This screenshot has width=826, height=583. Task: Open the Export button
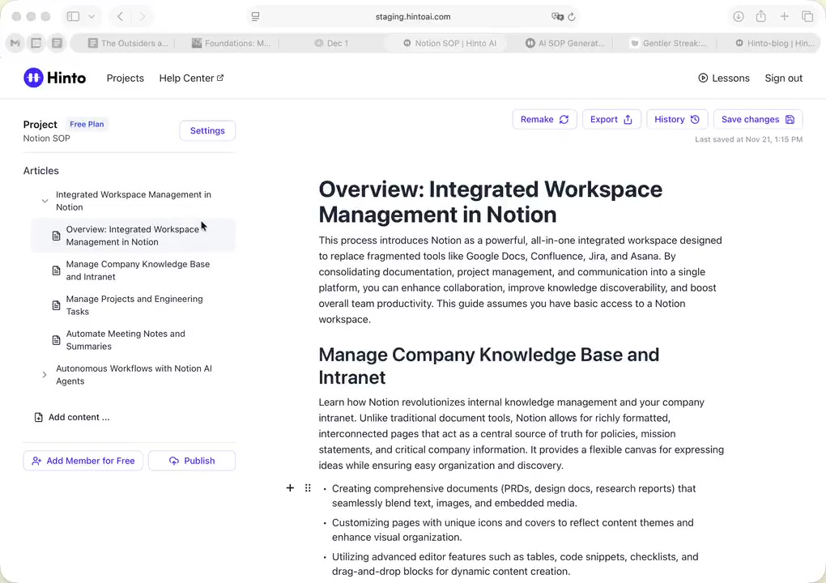611,119
